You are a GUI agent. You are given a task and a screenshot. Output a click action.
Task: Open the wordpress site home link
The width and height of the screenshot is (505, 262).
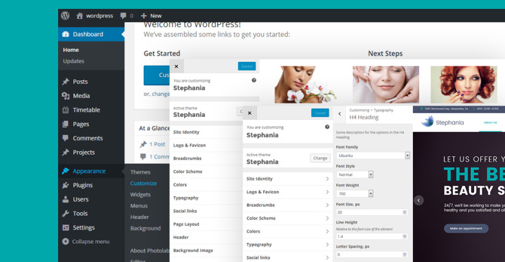point(95,16)
